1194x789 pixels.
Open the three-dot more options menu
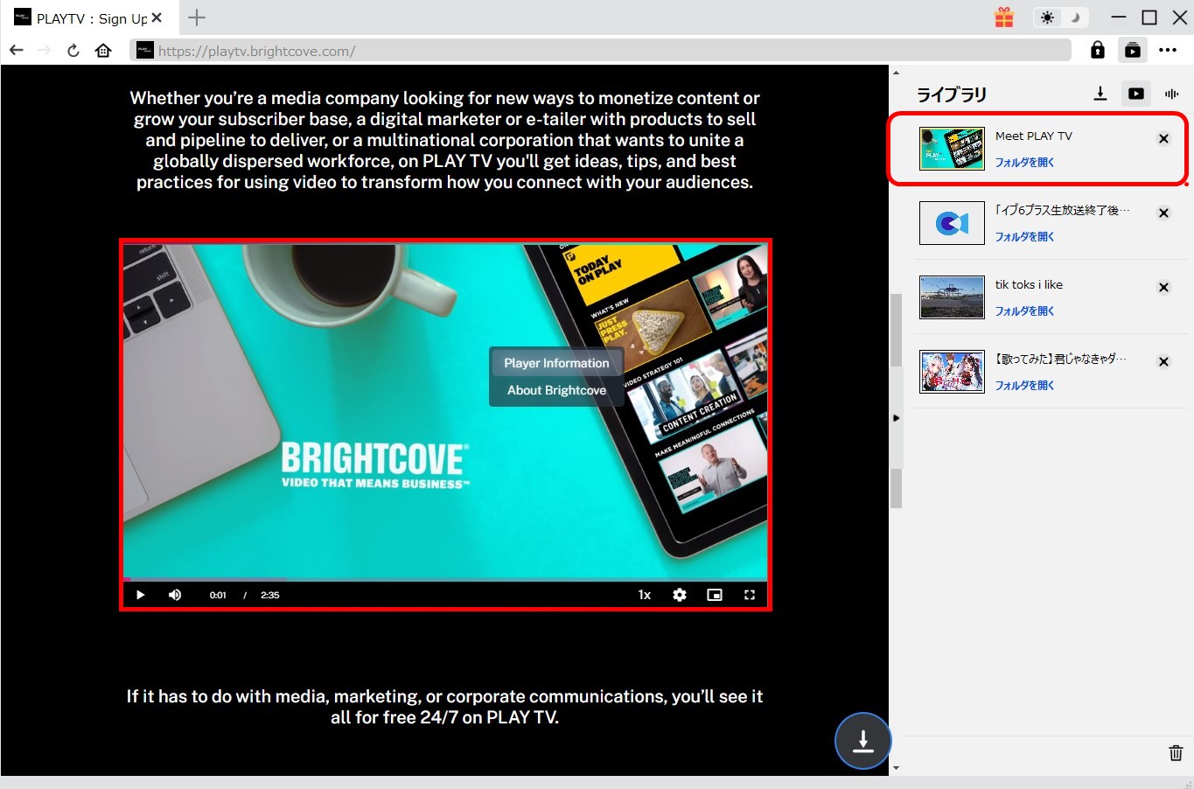(1168, 51)
